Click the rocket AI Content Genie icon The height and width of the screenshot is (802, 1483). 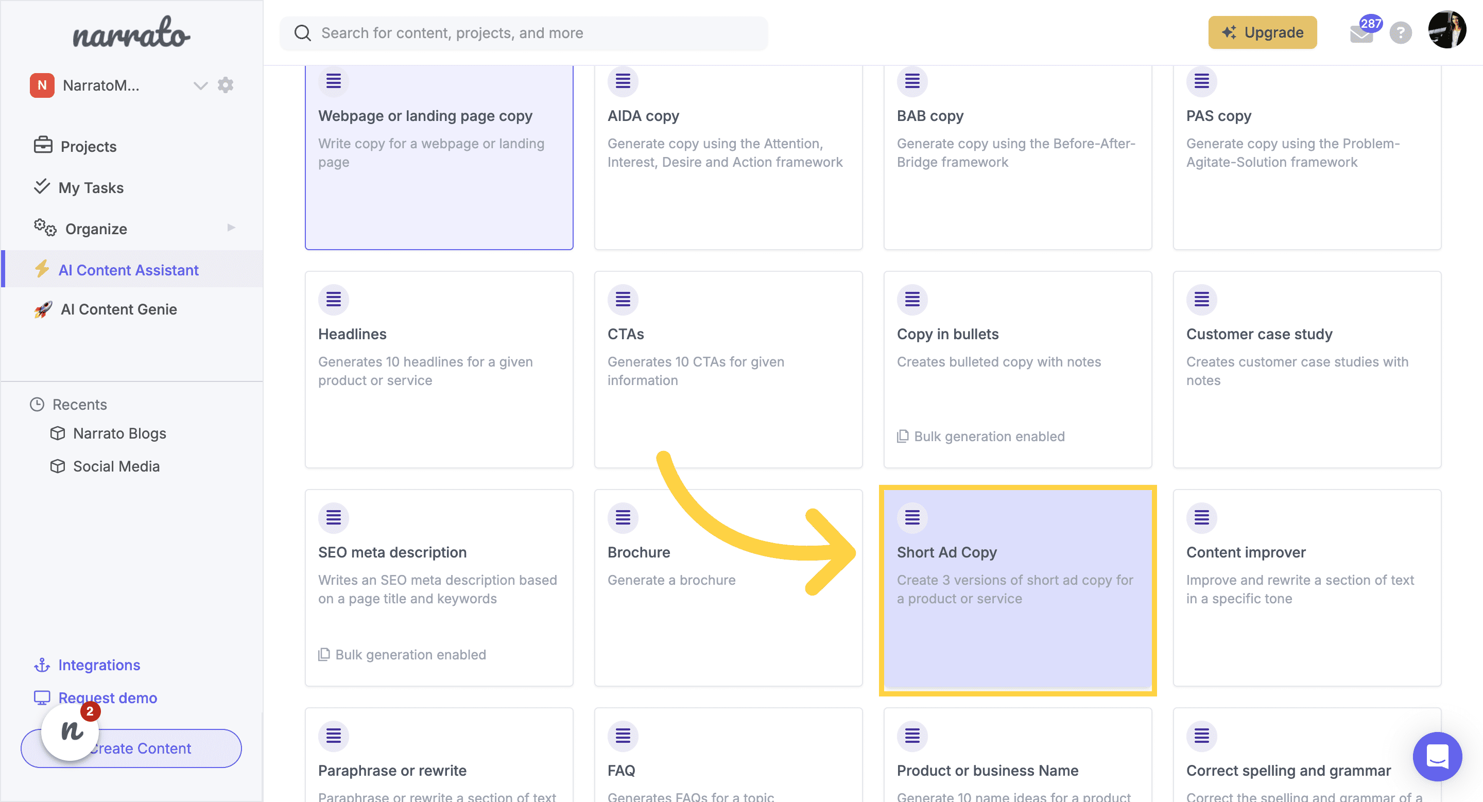[x=43, y=309]
